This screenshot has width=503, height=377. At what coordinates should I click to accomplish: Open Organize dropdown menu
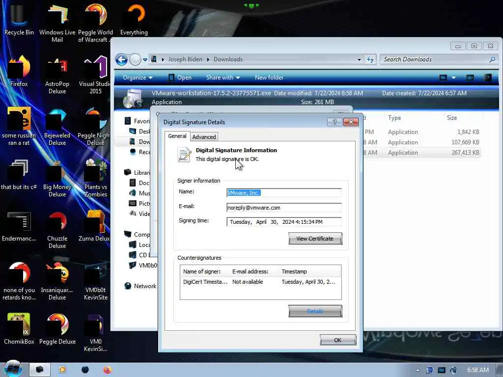click(x=138, y=78)
